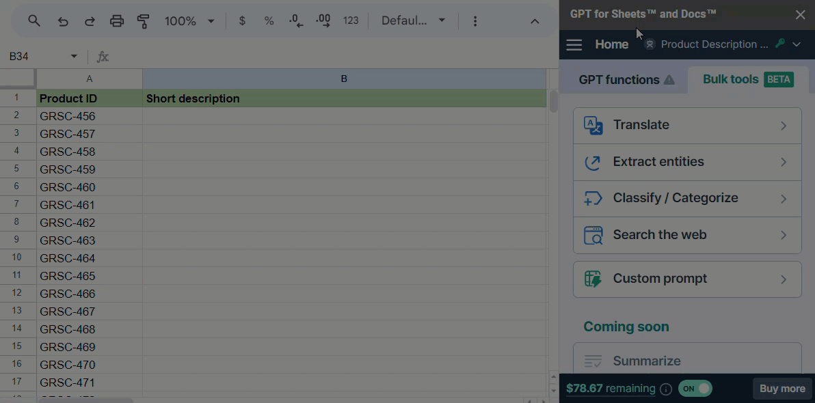Select row 1 header
The height and width of the screenshot is (403, 815).
click(x=18, y=98)
